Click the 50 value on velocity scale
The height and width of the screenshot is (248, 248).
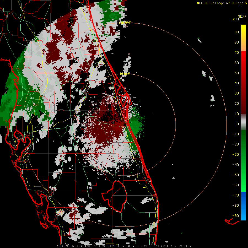pyautogui.click(x=237, y=73)
